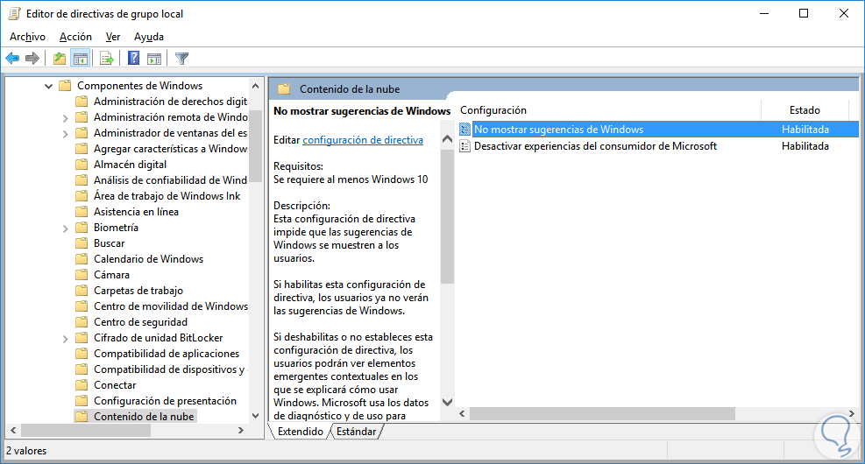Click the folder icon beside Componentes de Windows
The image size is (865, 464).
[x=65, y=86]
